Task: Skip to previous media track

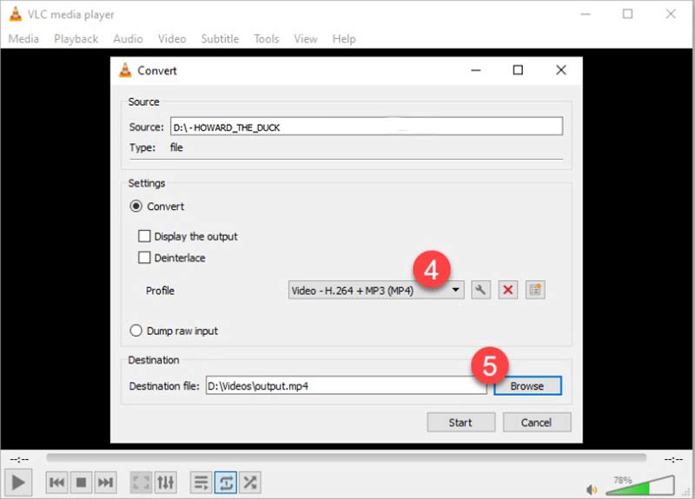Action: [x=56, y=483]
